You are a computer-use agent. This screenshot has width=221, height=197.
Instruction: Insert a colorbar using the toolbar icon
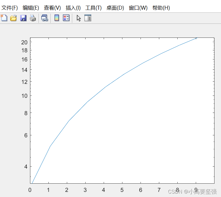pyautogui.click(x=57, y=18)
